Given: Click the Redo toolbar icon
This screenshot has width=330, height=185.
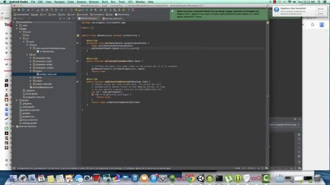Looking at the screenshot, I should (32, 10).
